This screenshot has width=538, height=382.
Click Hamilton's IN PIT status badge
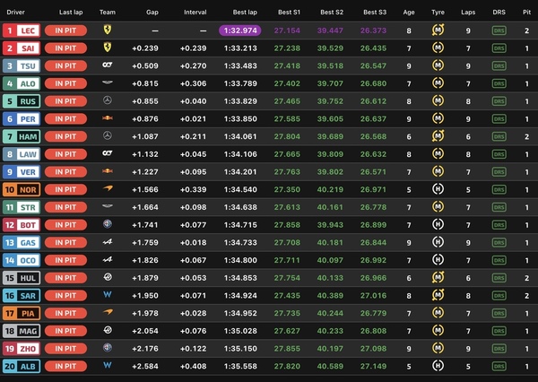65,136
